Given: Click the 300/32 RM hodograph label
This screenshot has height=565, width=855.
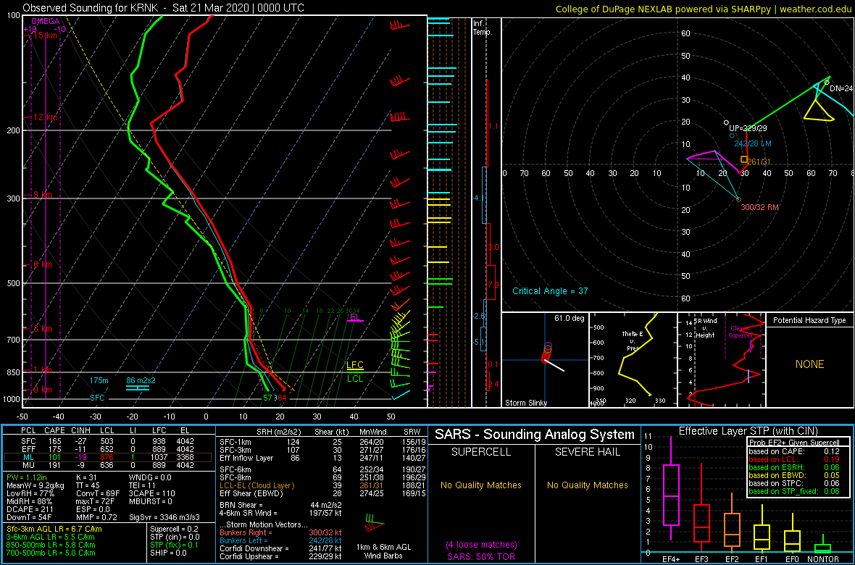Looking at the screenshot, I should [759, 207].
